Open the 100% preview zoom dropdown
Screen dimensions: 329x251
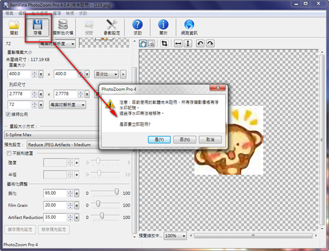point(175,236)
